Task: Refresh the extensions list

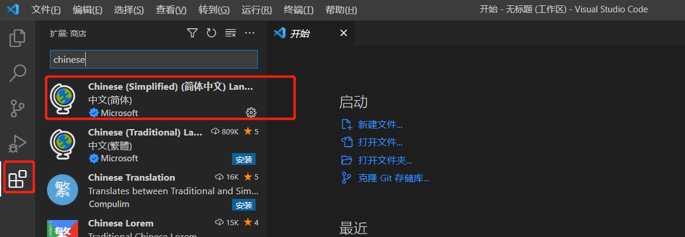Action: pos(211,33)
